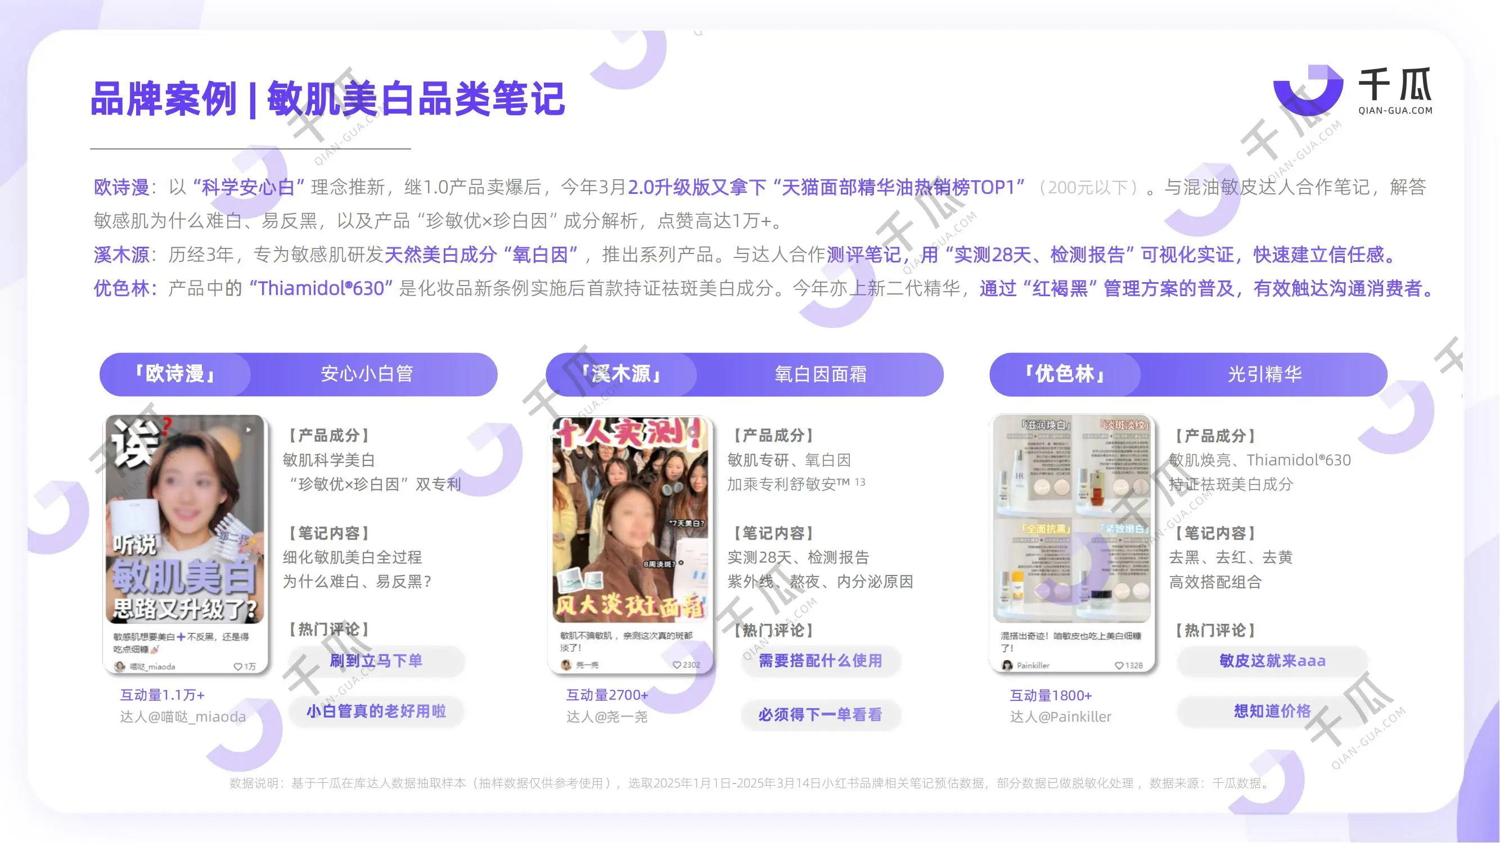Viewport: 1500px width, 843px height.
Task: Click the heart icon beside 1328
Action: 1119,665
